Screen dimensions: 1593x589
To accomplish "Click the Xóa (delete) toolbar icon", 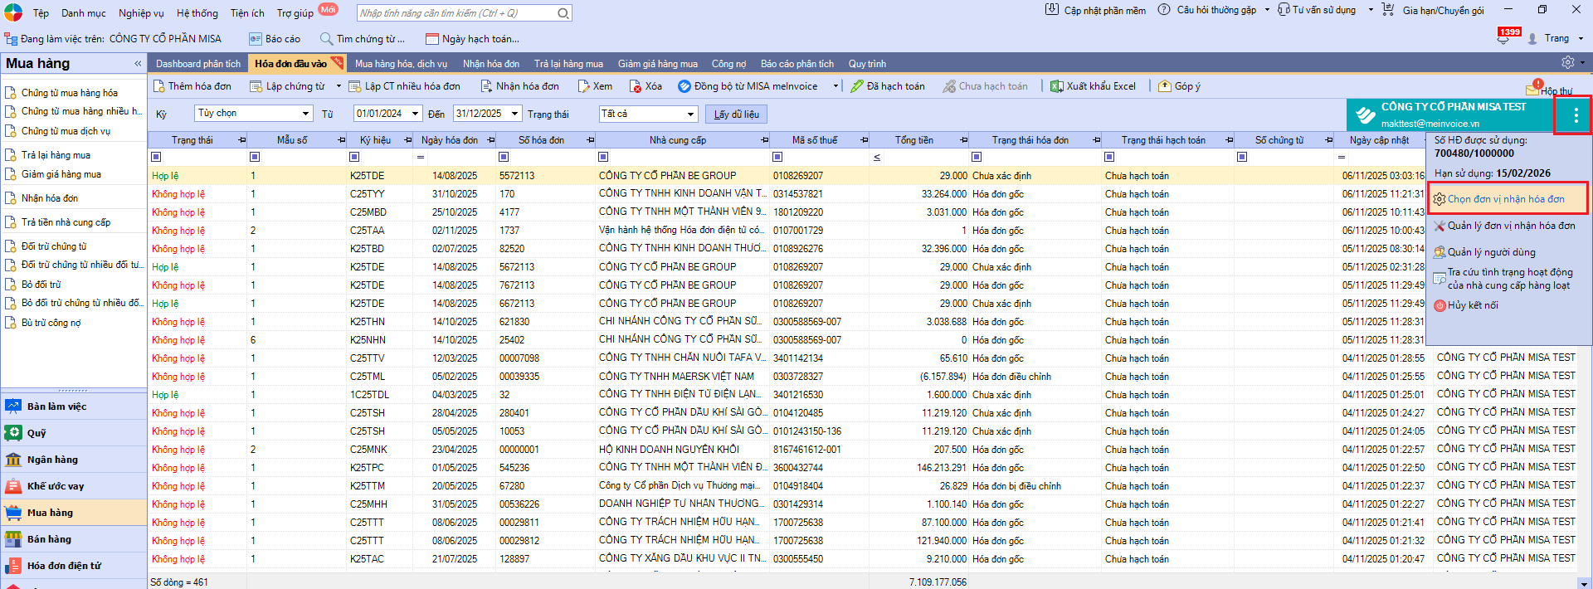I will coord(636,86).
